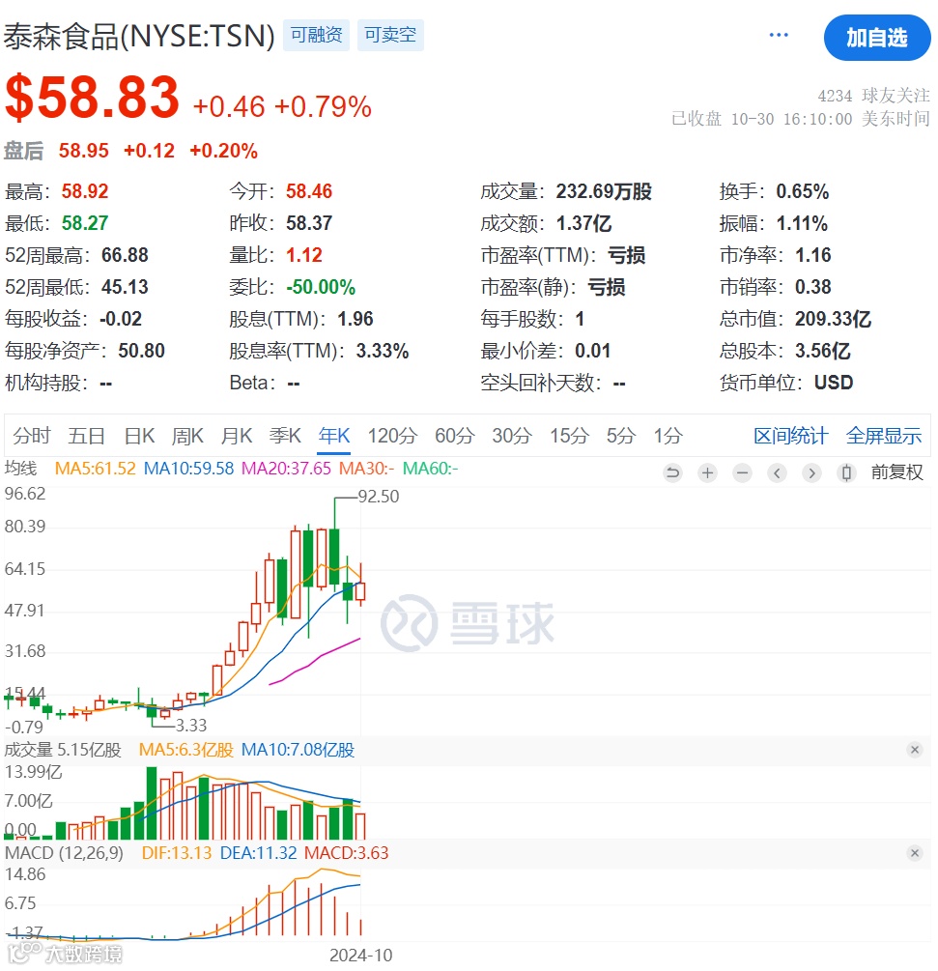The image size is (938, 971).
Task: Click the 92.50 high price marker
Action: click(379, 497)
